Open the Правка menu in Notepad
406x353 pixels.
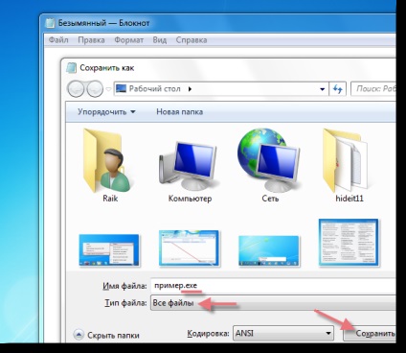click(91, 40)
